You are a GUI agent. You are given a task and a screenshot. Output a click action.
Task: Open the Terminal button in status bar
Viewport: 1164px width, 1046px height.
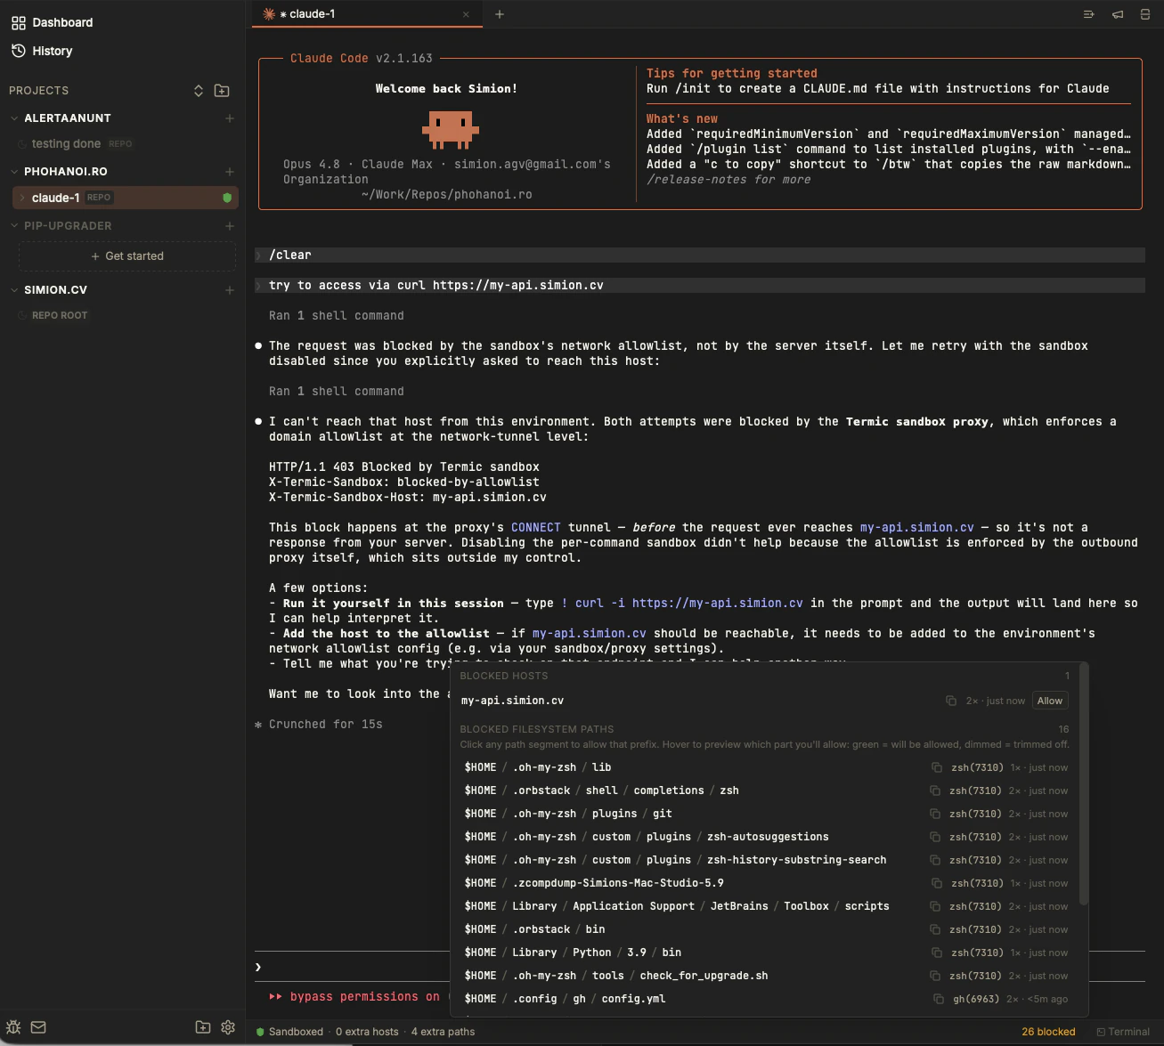click(x=1123, y=1032)
